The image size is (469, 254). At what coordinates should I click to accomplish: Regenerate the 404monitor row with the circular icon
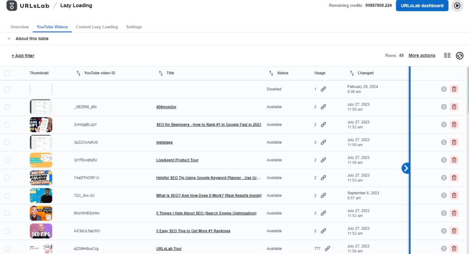click(444, 107)
